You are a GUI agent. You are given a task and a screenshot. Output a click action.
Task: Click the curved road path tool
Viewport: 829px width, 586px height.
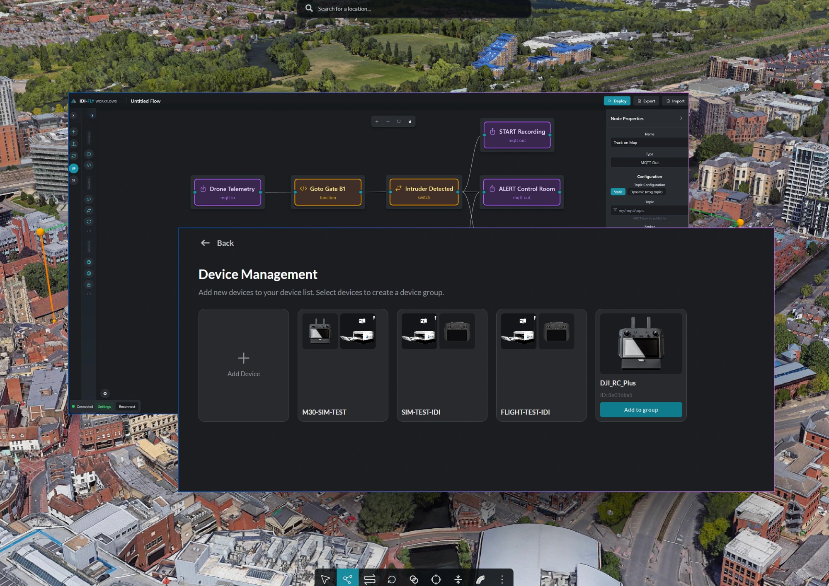[480, 579]
